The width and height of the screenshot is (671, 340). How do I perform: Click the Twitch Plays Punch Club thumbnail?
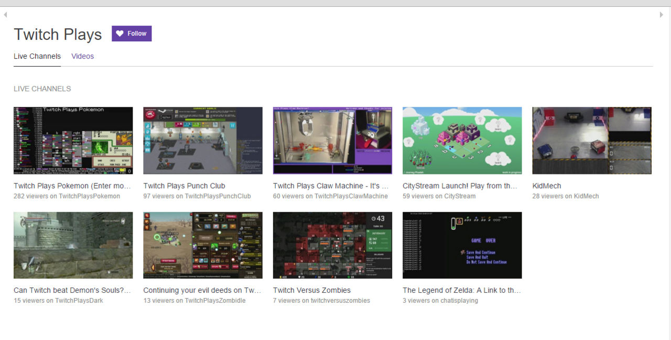point(202,140)
